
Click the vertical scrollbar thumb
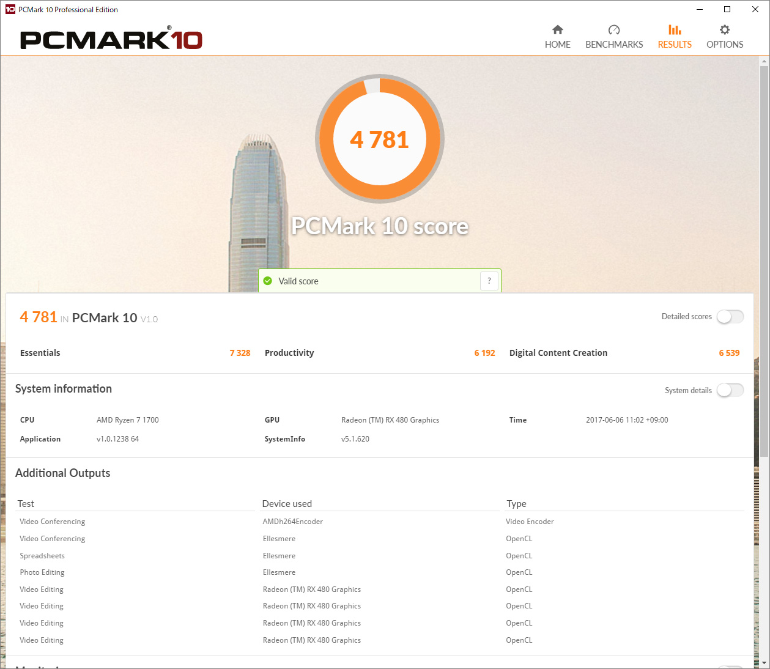tap(764, 262)
